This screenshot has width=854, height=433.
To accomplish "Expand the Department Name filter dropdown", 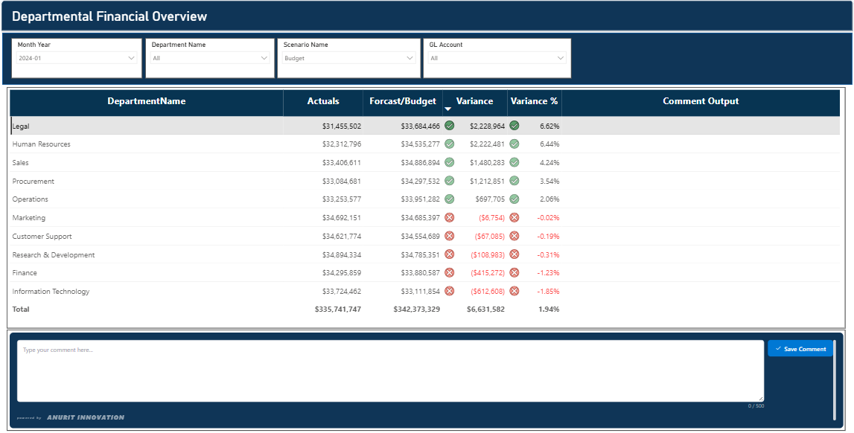I will [x=210, y=58].
